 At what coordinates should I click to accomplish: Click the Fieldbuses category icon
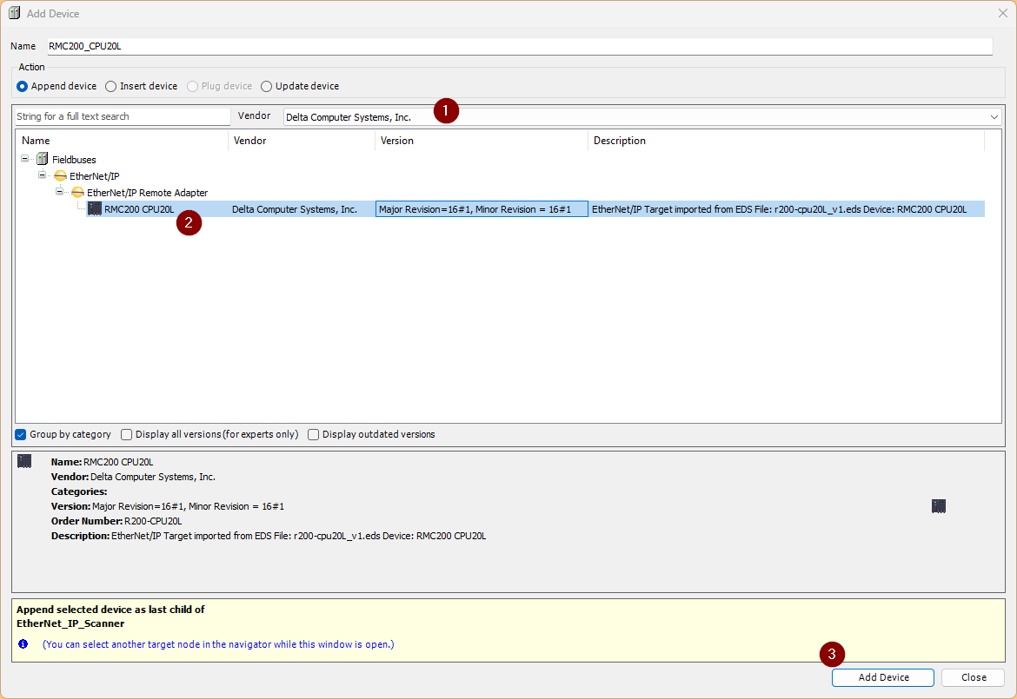(43, 160)
